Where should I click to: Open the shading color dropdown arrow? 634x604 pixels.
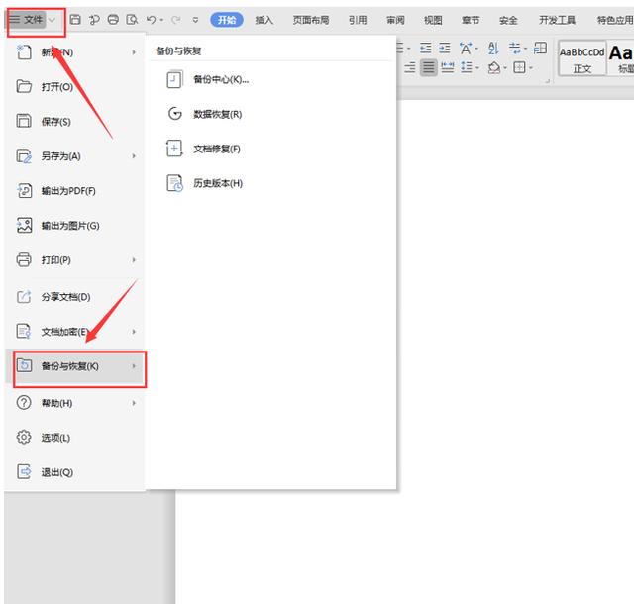tap(505, 68)
